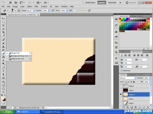
Task: Open the Flow slider arrow
Action: pyautogui.click(x=67, y=11)
